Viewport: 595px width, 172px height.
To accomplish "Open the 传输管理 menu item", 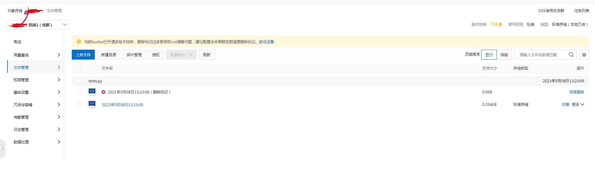I will pyautogui.click(x=21, y=117).
